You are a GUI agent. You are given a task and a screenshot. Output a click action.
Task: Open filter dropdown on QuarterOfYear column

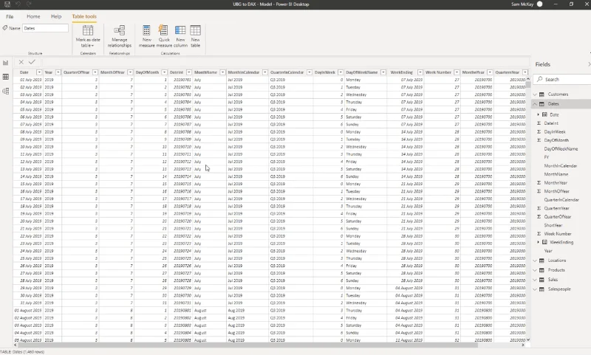(95, 72)
